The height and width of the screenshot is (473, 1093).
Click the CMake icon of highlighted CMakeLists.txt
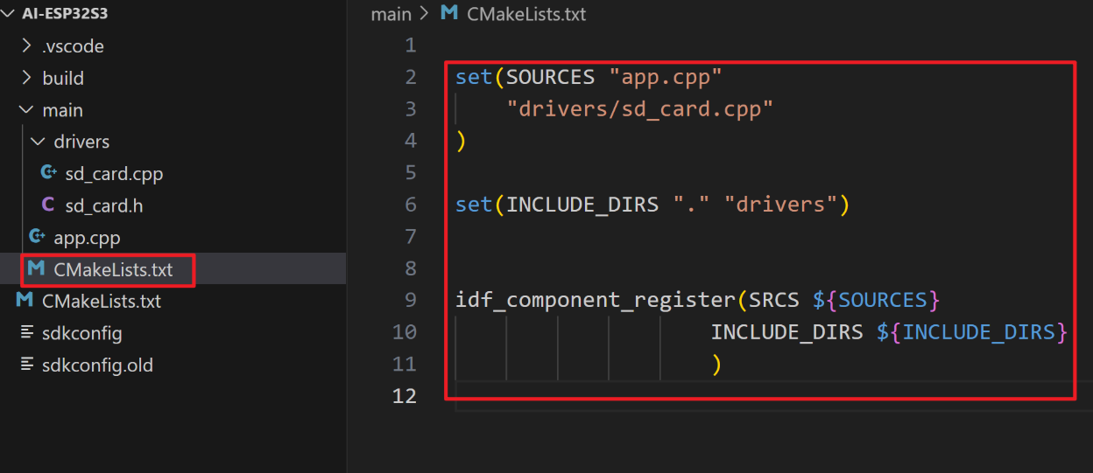click(36, 268)
